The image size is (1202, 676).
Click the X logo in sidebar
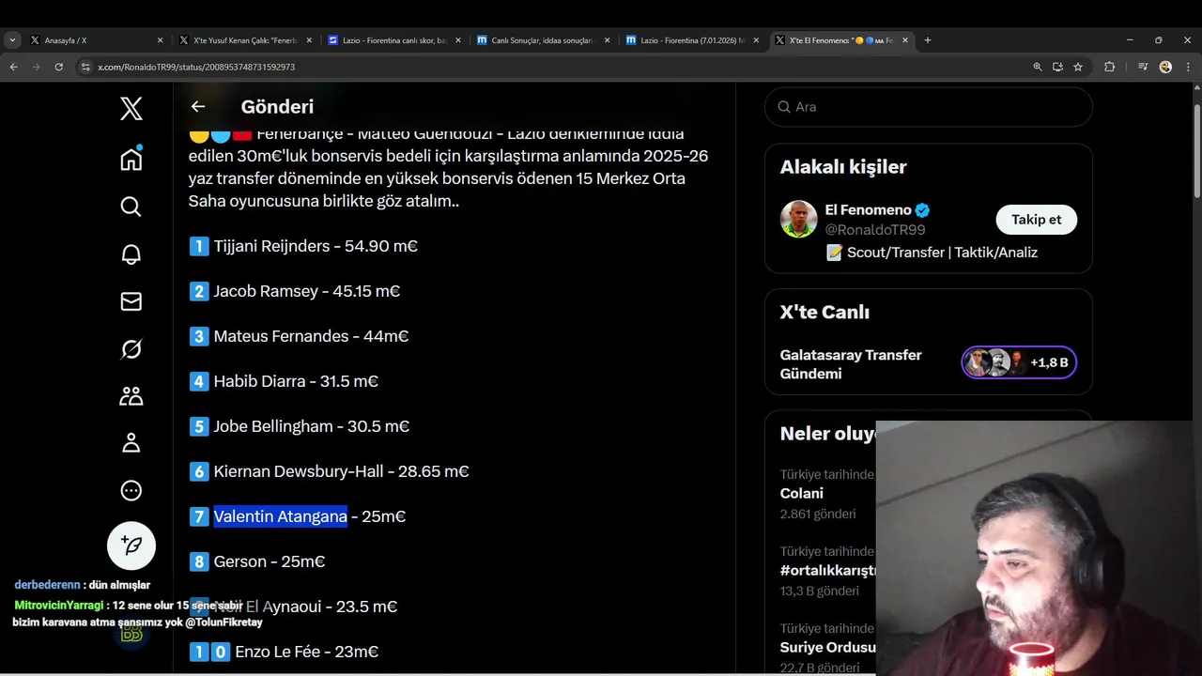pos(131,108)
